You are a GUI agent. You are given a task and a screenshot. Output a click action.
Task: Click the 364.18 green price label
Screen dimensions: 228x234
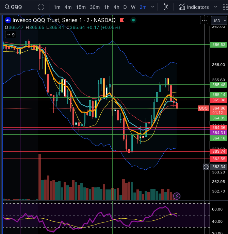pyautogui.click(x=218, y=138)
